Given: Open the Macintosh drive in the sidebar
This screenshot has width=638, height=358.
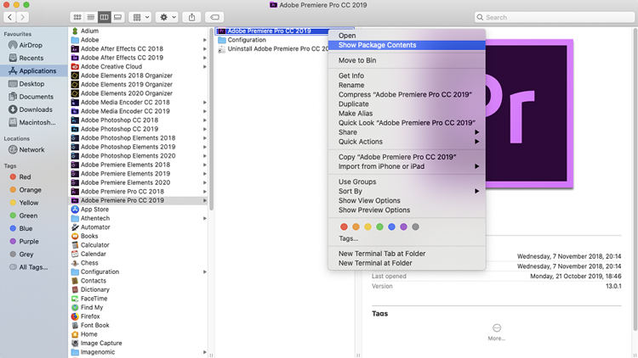Looking at the screenshot, I should (x=37, y=122).
